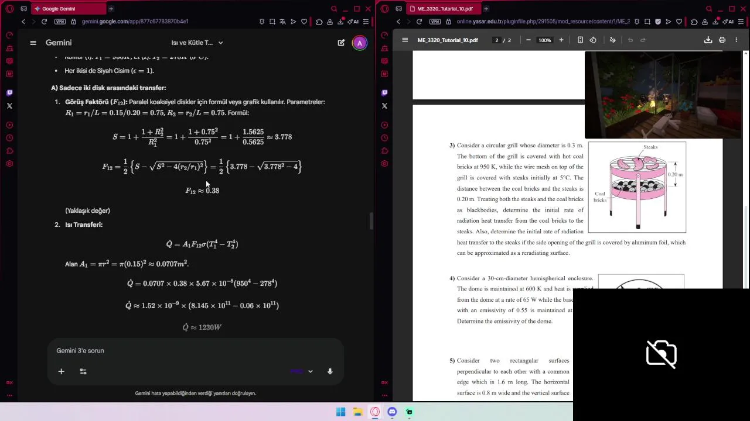Translate the Gemini page
The image size is (750, 421).
pyautogui.click(x=283, y=22)
